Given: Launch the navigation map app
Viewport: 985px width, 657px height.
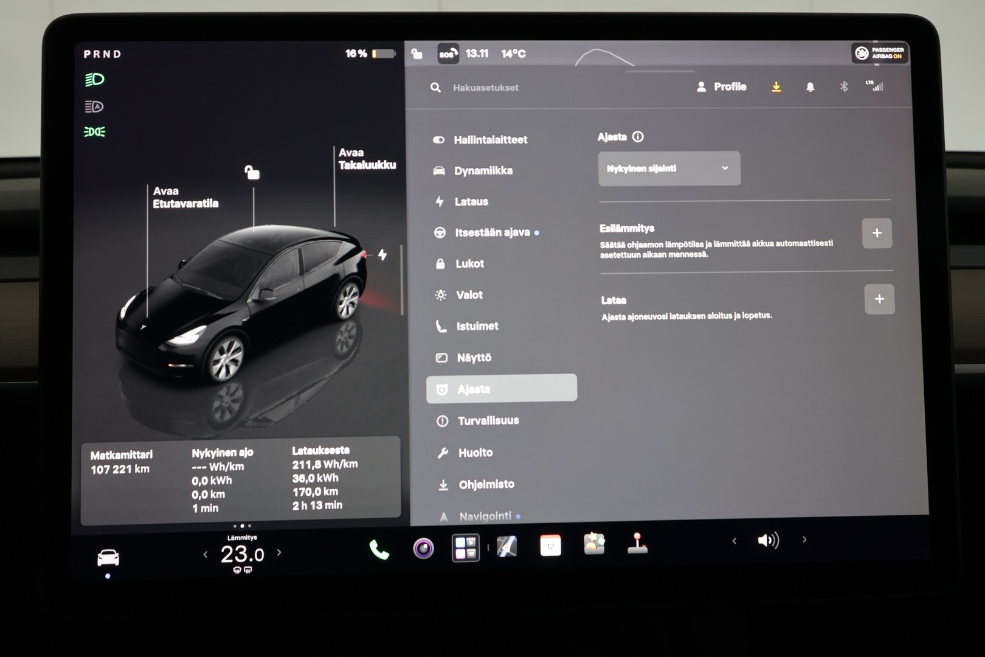Looking at the screenshot, I should pos(507,546).
